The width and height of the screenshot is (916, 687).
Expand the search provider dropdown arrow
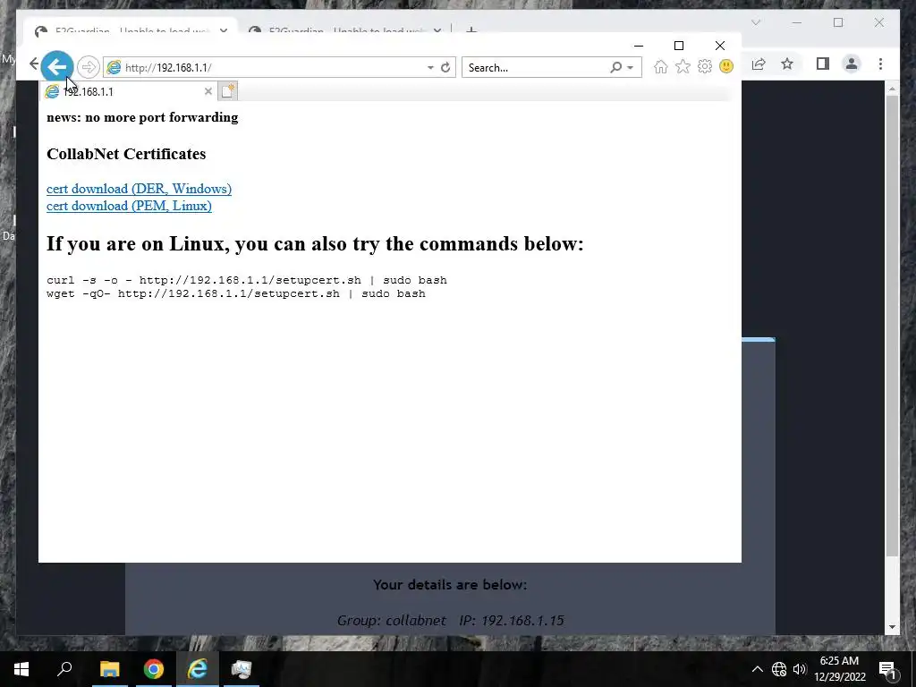click(x=631, y=68)
